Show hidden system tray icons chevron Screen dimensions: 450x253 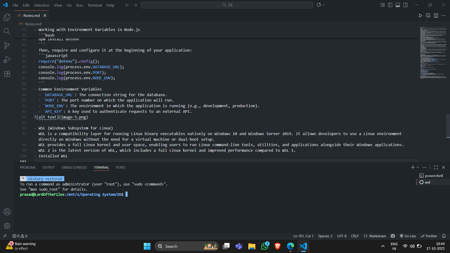(x=383, y=246)
